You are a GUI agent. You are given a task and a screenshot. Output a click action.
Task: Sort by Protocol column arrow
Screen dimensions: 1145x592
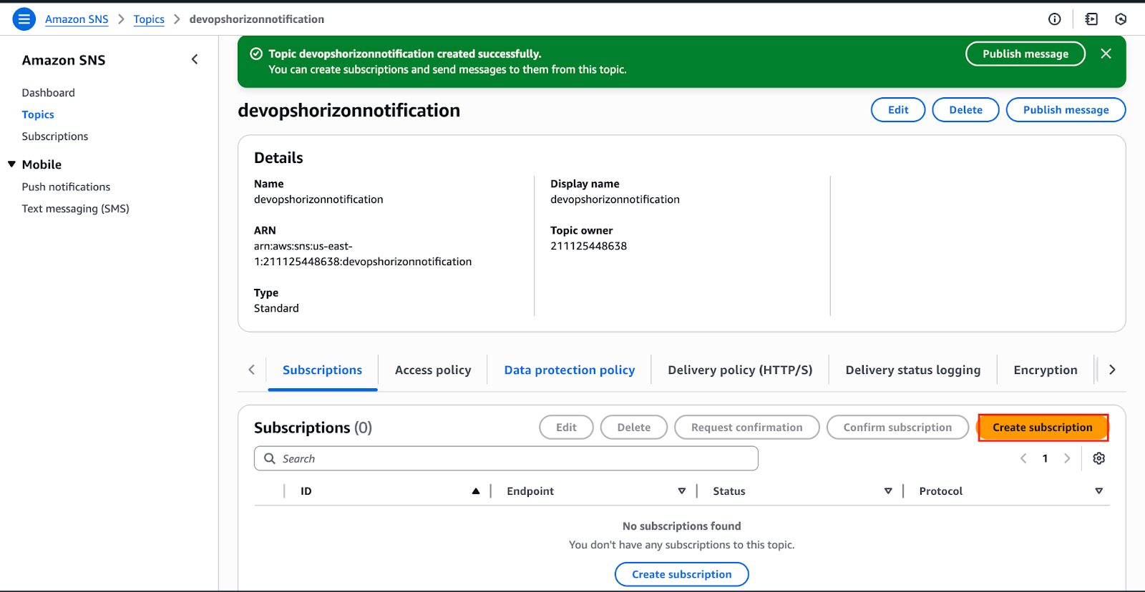pos(1099,491)
